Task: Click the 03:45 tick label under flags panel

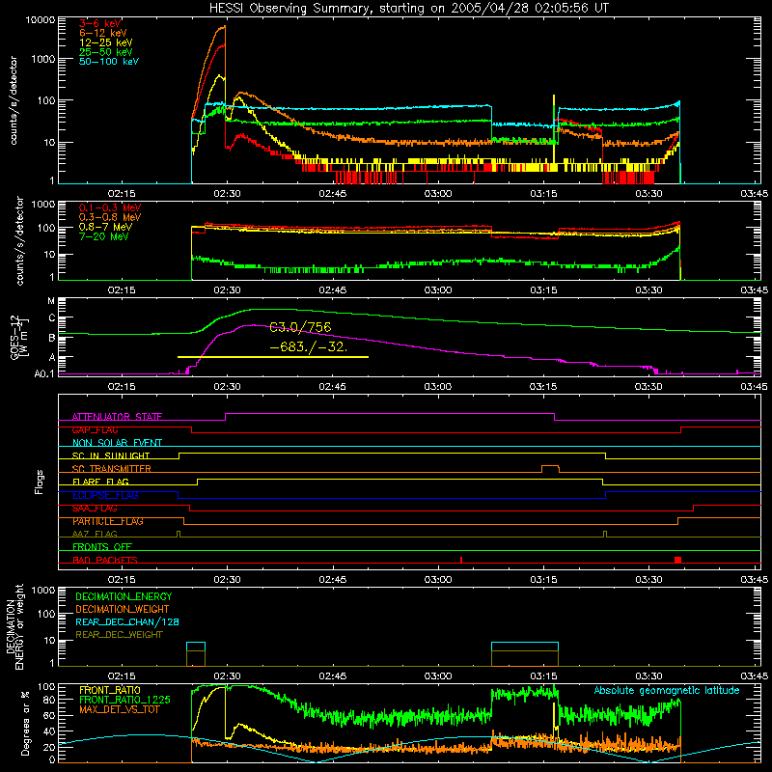Action: click(x=754, y=580)
